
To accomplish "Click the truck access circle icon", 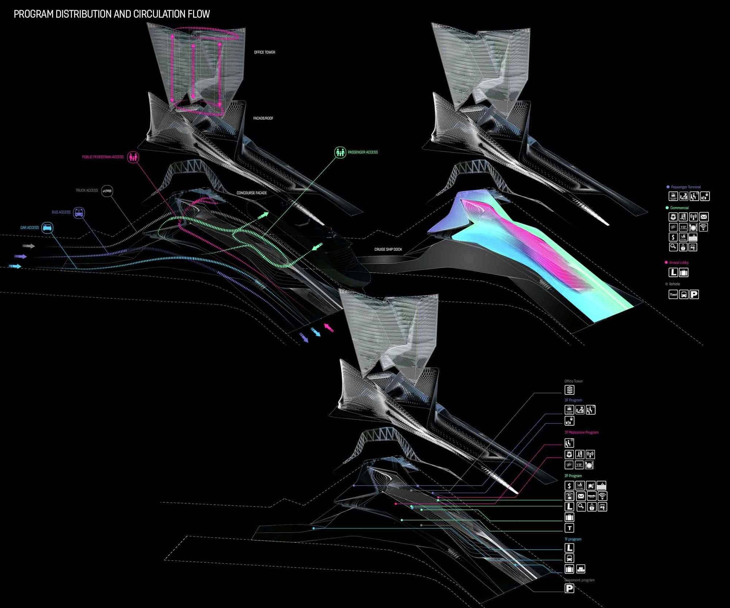I will pos(107,190).
